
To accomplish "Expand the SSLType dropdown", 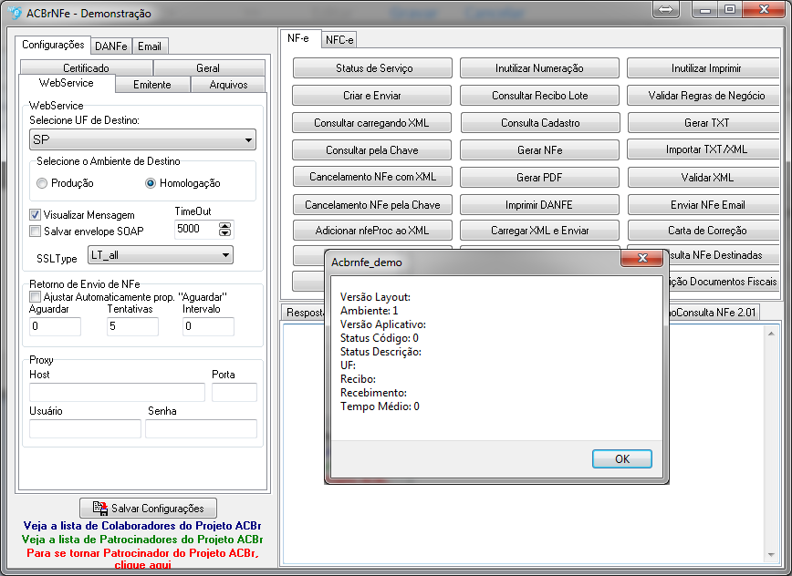I will (160, 255).
